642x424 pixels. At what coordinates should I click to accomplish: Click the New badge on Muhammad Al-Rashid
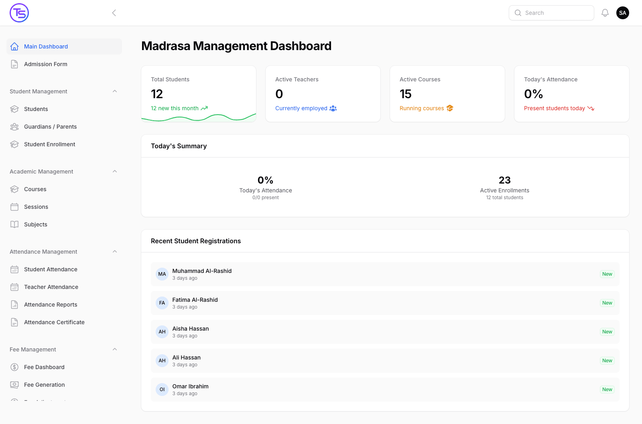(607, 274)
